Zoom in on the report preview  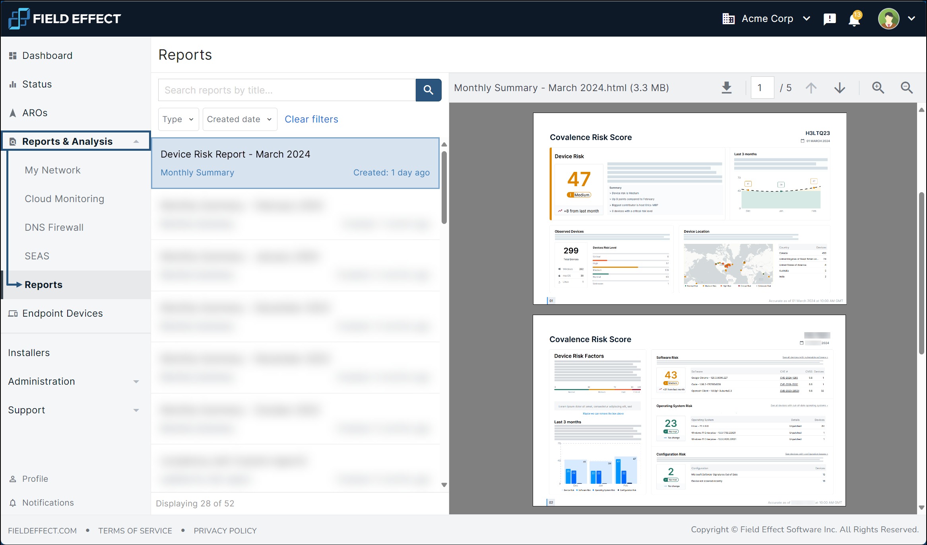point(878,88)
